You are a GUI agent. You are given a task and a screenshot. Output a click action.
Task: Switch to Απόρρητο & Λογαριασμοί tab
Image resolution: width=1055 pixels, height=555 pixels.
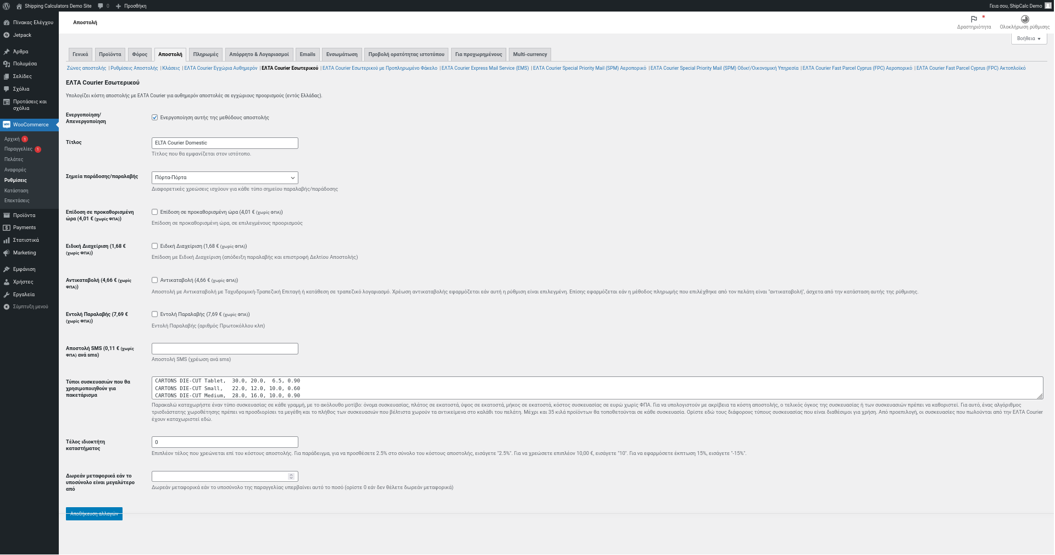point(259,54)
